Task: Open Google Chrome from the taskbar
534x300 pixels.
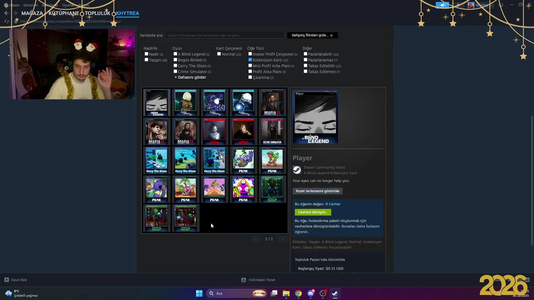Action: pos(298,293)
